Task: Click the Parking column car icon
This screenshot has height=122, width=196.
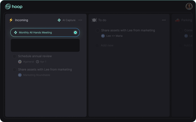Action: 177,20
